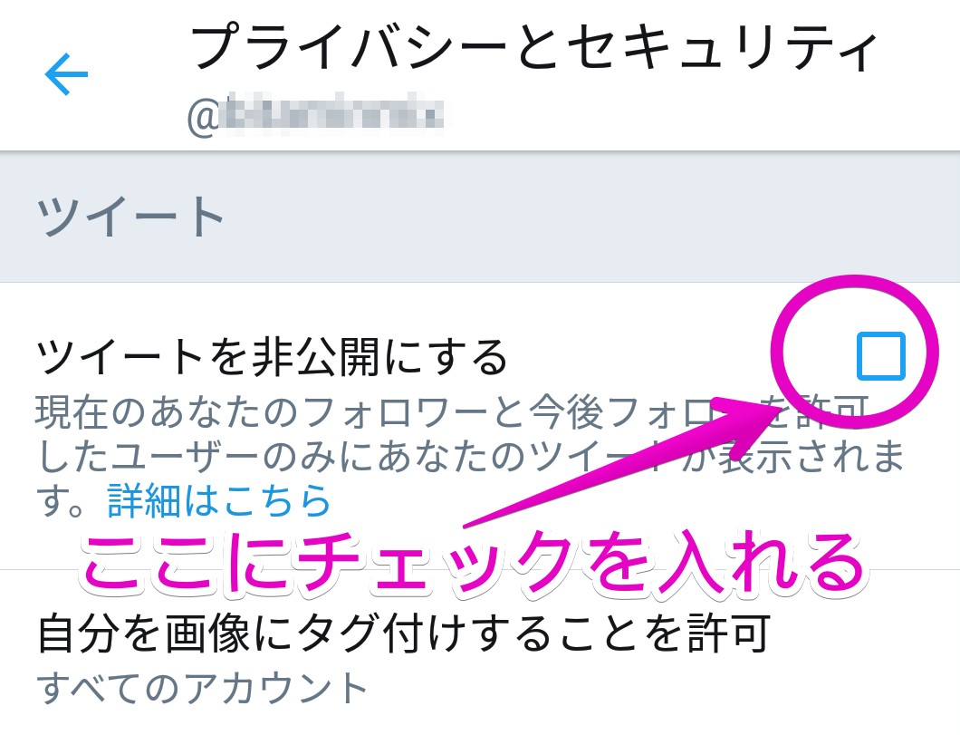Open the 自分を画像にタグ付けすることを許可 setting
960x735 pixels.
[404, 633]
